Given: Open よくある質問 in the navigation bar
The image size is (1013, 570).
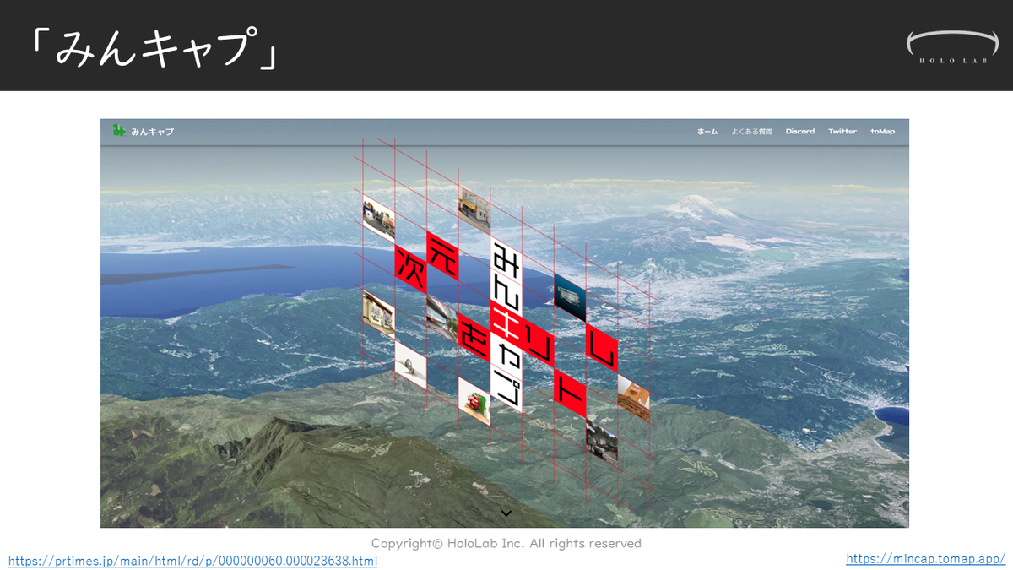Looking at the screenshot, I should (752, 132).
